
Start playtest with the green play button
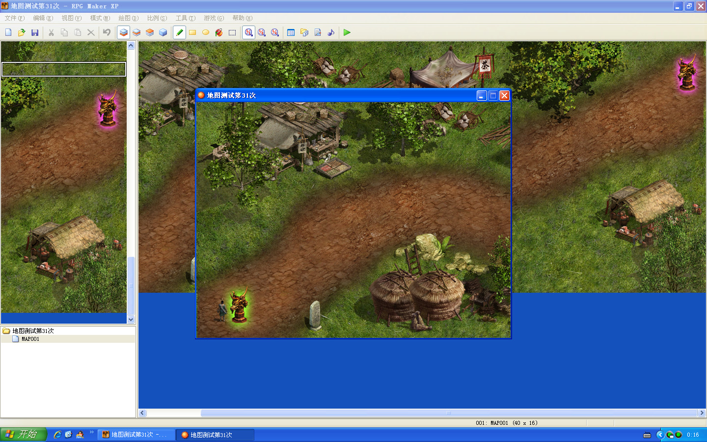pos(347,32)
